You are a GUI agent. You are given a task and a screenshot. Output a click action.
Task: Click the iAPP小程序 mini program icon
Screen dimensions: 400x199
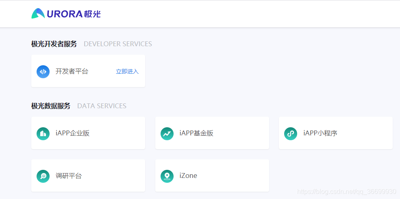click(291, 134)
